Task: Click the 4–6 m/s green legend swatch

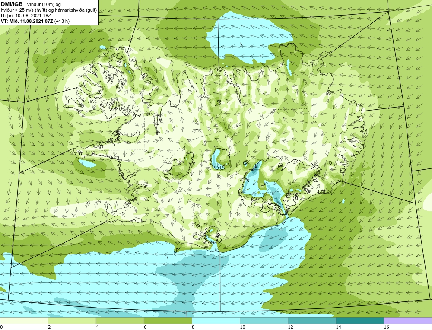Action: pyautogui.click(x=120, y=320)
